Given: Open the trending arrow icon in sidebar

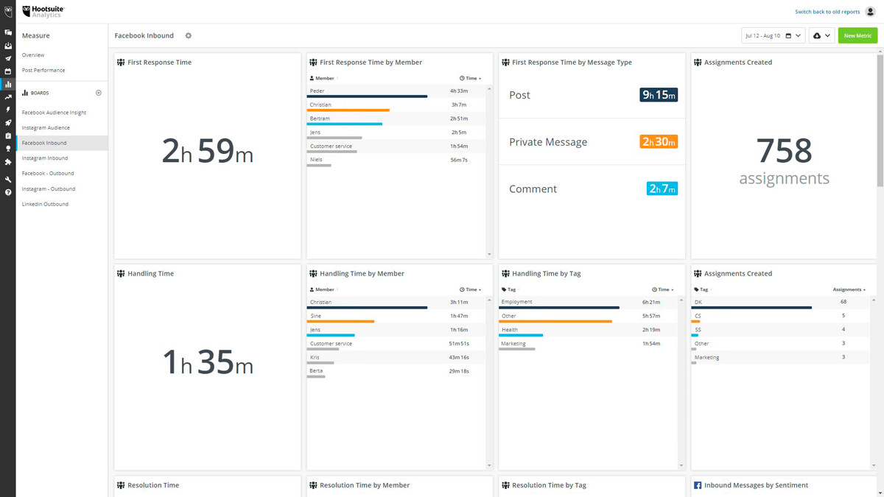Looking at the screenshot, I should 8,97.
